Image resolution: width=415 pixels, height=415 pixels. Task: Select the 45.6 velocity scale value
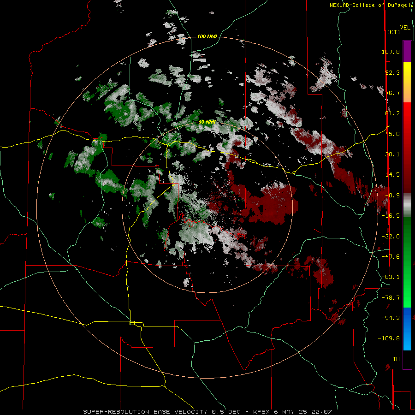(392, 134)
